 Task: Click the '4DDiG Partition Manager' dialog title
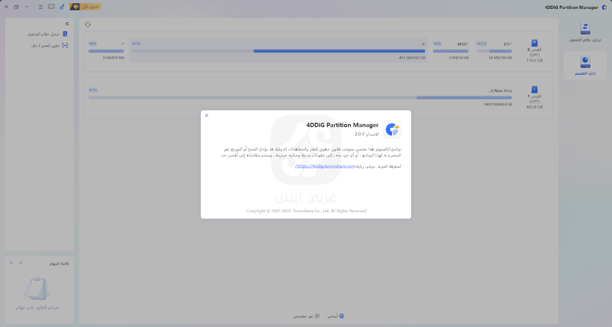[x=342, y=126]
